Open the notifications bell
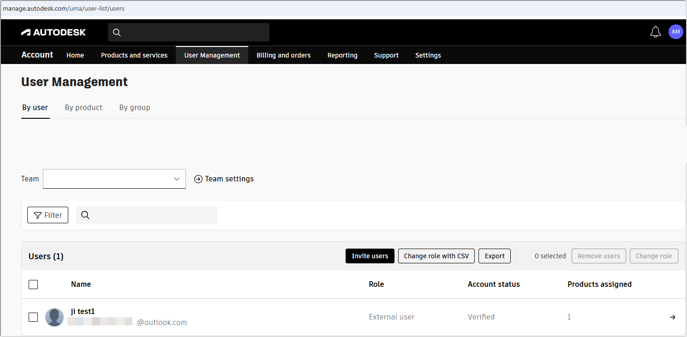The width and height of the screenshot is (687, 337). [655, 32]
